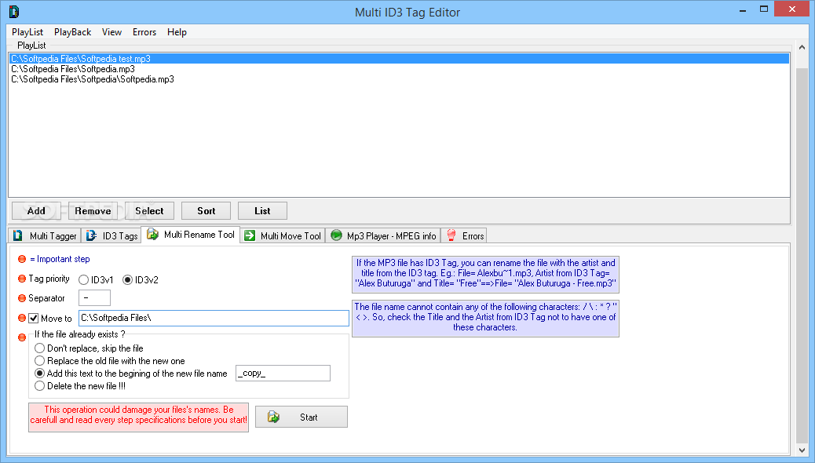Click the Remove button
Viewport: 815px width, 463px height.
pyautogui.click(x=93, y=210)
